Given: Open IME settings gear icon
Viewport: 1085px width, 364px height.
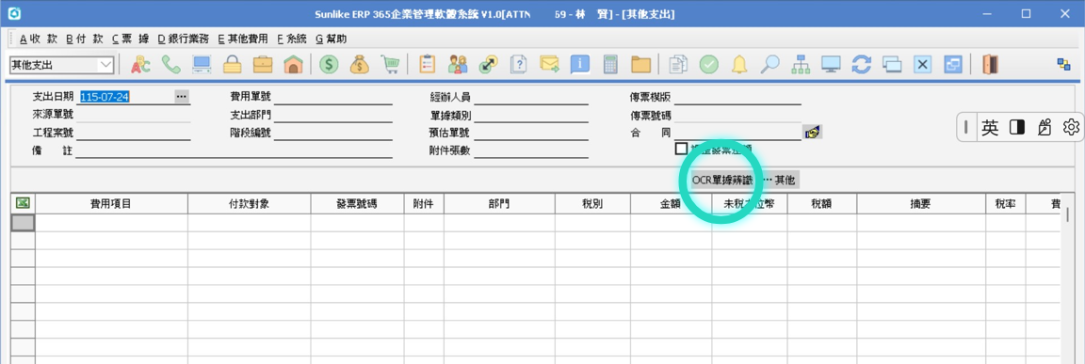Looking at the screenshot, I should 1071,127.
